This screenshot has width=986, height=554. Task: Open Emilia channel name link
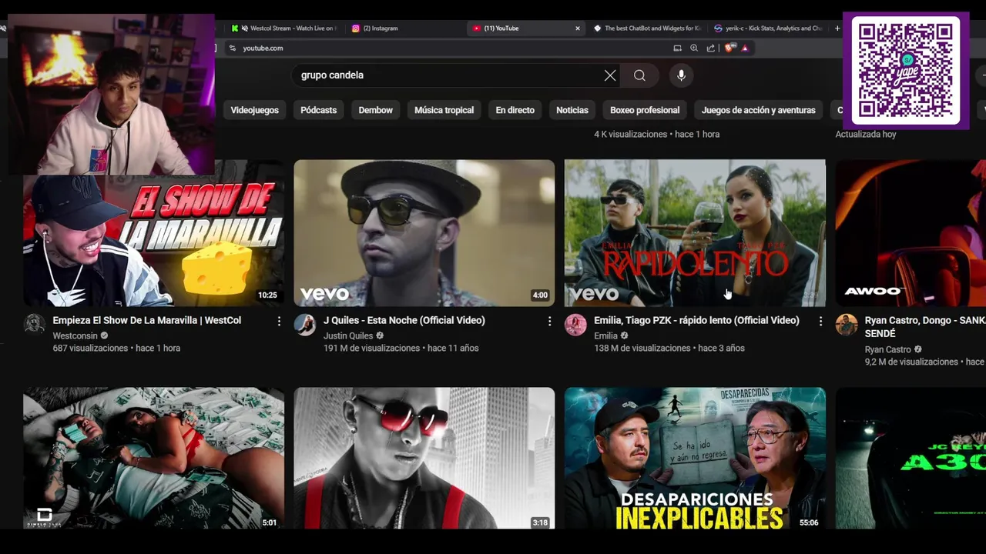606,336
